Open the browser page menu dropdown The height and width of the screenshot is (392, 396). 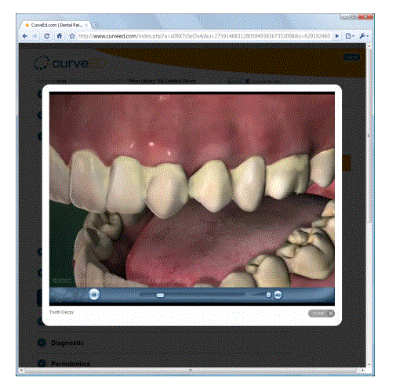click(x=350, y=36)
